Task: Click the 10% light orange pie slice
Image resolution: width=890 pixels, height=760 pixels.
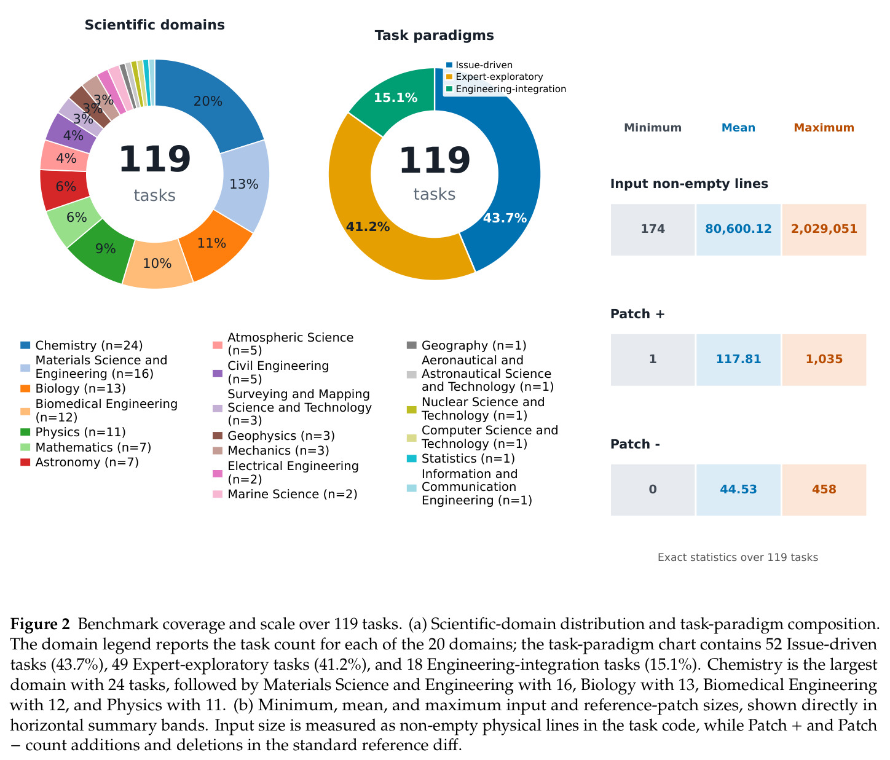Action: pyautogui.click(x=157, y=264)
